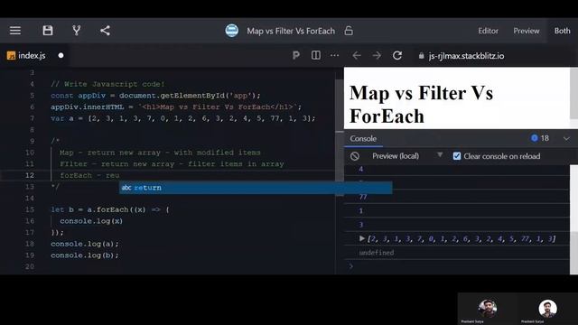
Task: Click the 'undefined' console output line
Action: point(377,253)
